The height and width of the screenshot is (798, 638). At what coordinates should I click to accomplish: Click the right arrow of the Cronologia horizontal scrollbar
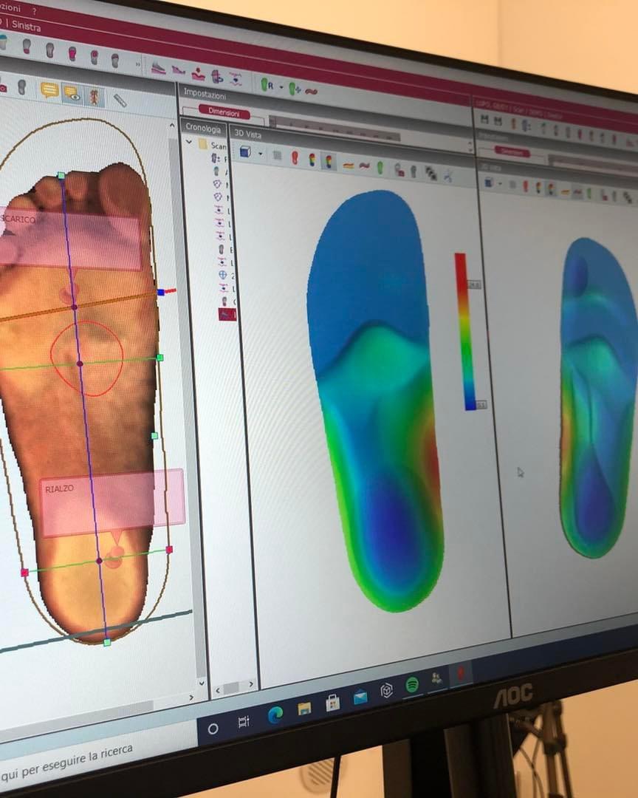pos(251,684)
